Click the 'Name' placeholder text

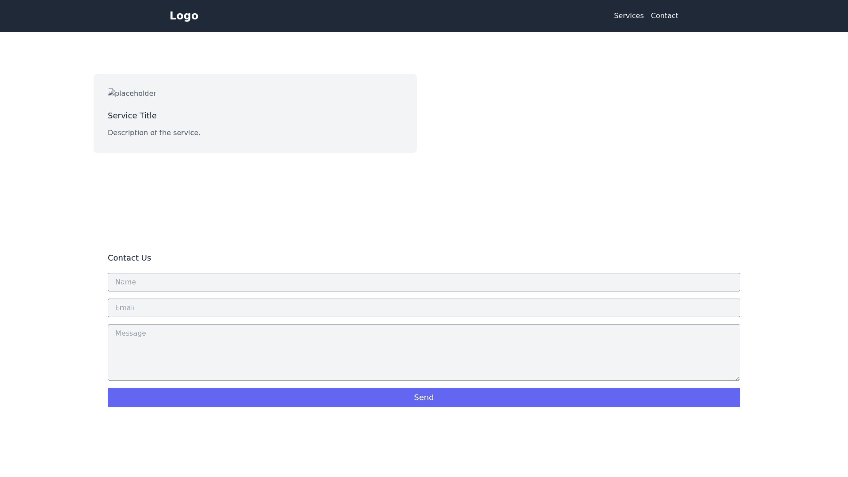[x=125, y=282]
